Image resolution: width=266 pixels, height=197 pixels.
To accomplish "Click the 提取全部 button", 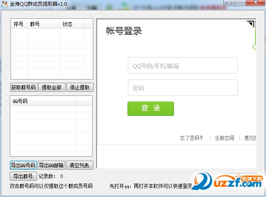I will (x=52, y=87).
